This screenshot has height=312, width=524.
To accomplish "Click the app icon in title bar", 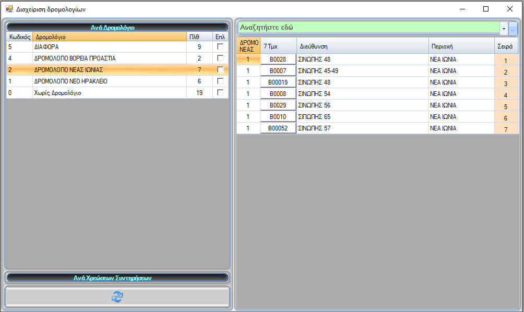I will coord(9,9).
